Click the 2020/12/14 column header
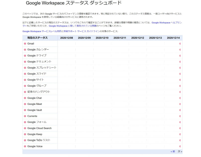This screenshot has width=201, height=157. point(173,38)
